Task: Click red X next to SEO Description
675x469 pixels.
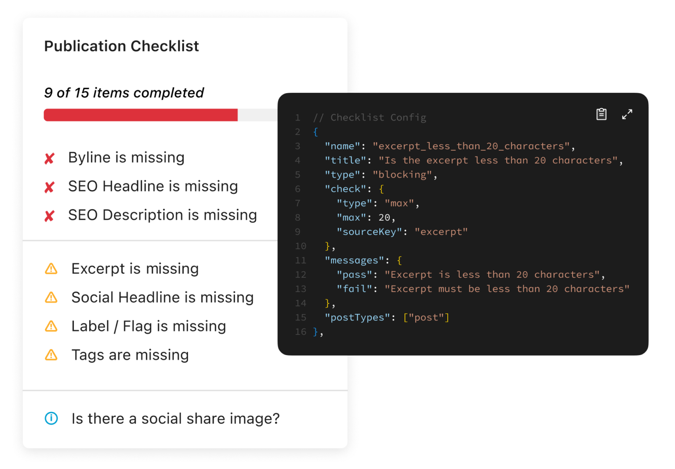Action: point(50,216)
